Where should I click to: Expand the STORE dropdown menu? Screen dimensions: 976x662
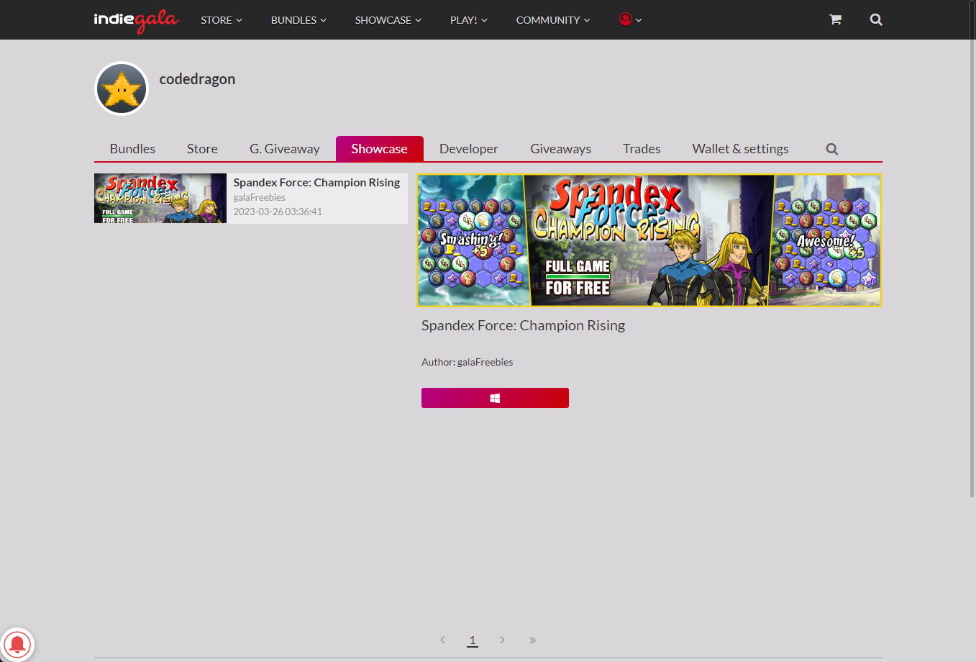[222, 19]
